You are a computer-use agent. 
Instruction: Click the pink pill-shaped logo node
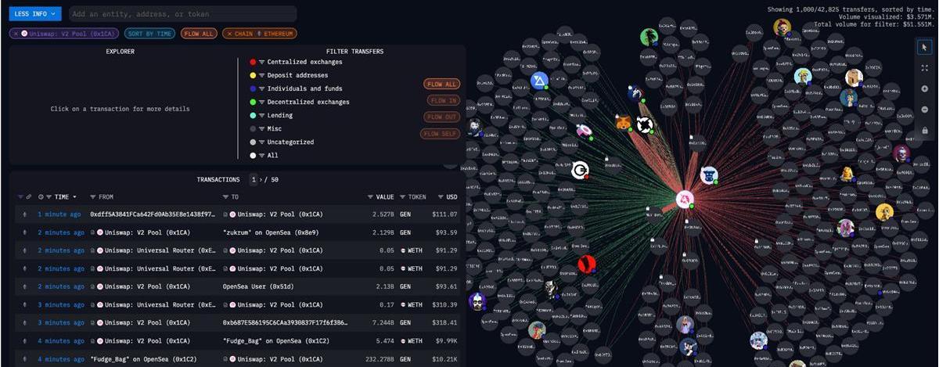(584, 131)
